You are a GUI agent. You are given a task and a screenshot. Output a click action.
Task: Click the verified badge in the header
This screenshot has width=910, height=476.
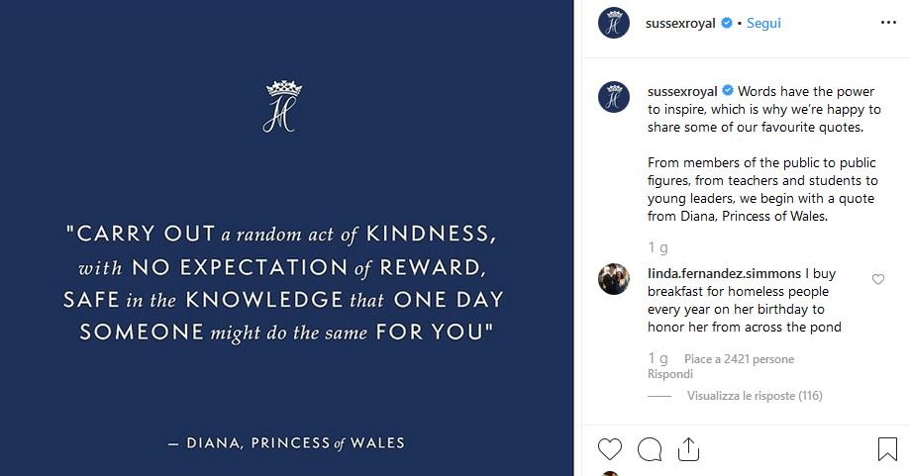[727, 23]
